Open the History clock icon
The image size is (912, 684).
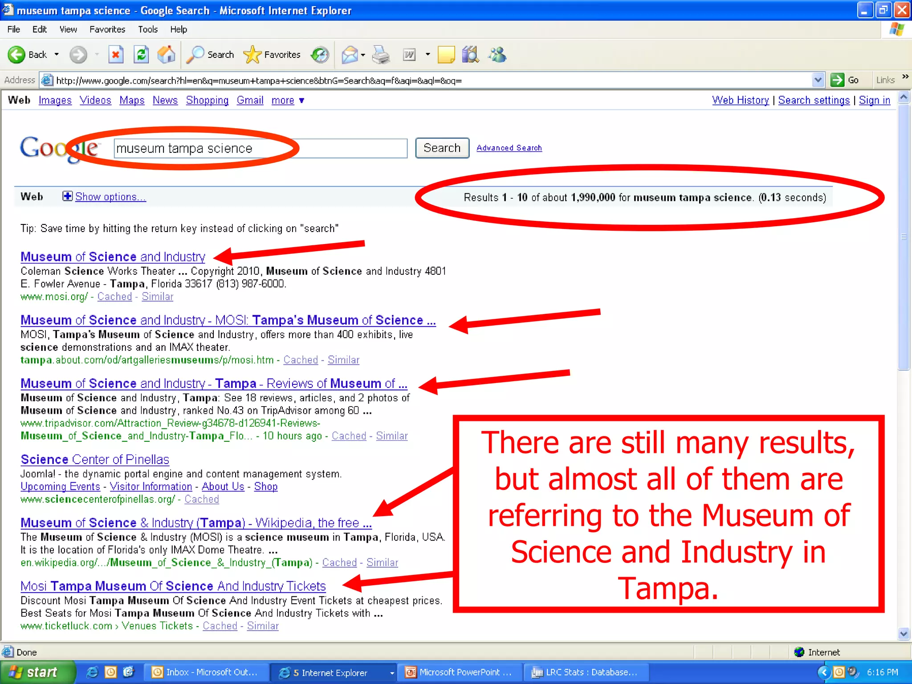pyautogui.click(x=320, y=55)
